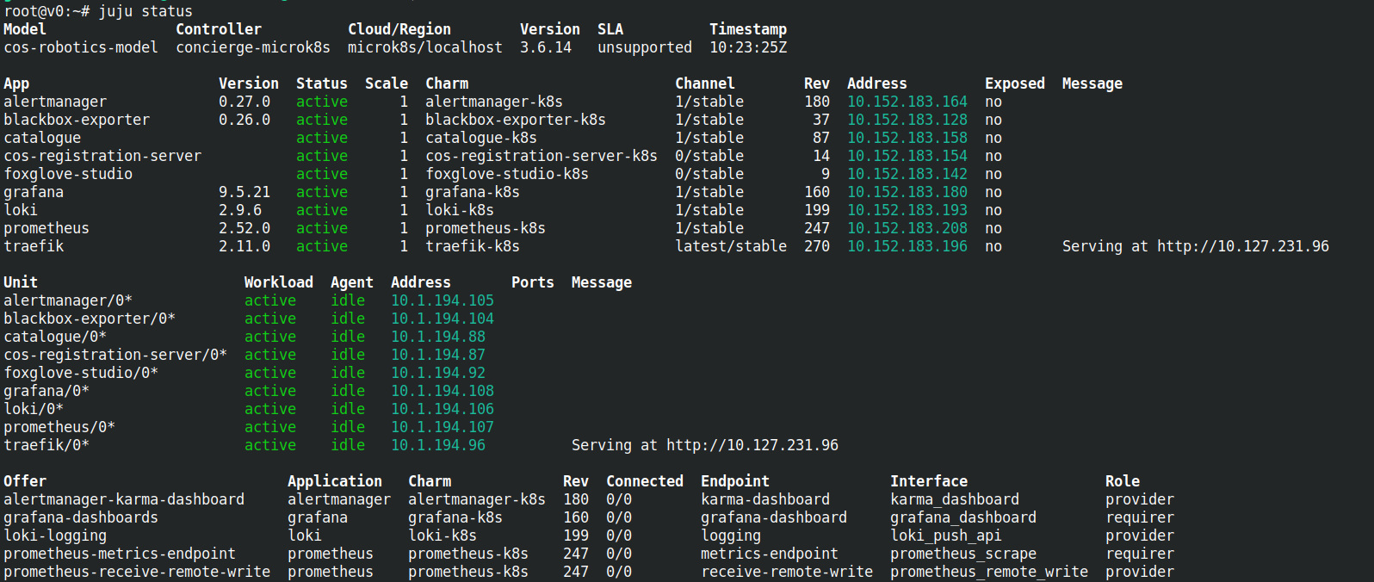The image size is (1374, 582).
Task: Click the microk8s/localhost Cloud/Region value
Action: (424, 47)
